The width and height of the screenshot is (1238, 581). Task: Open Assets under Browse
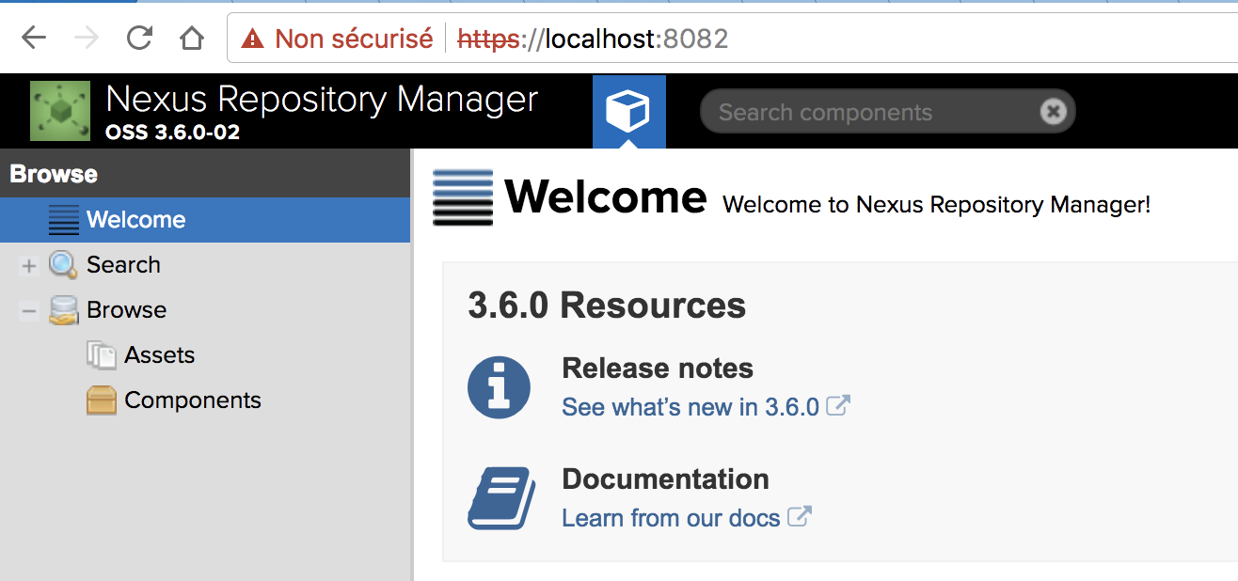(x=159, y=355)
